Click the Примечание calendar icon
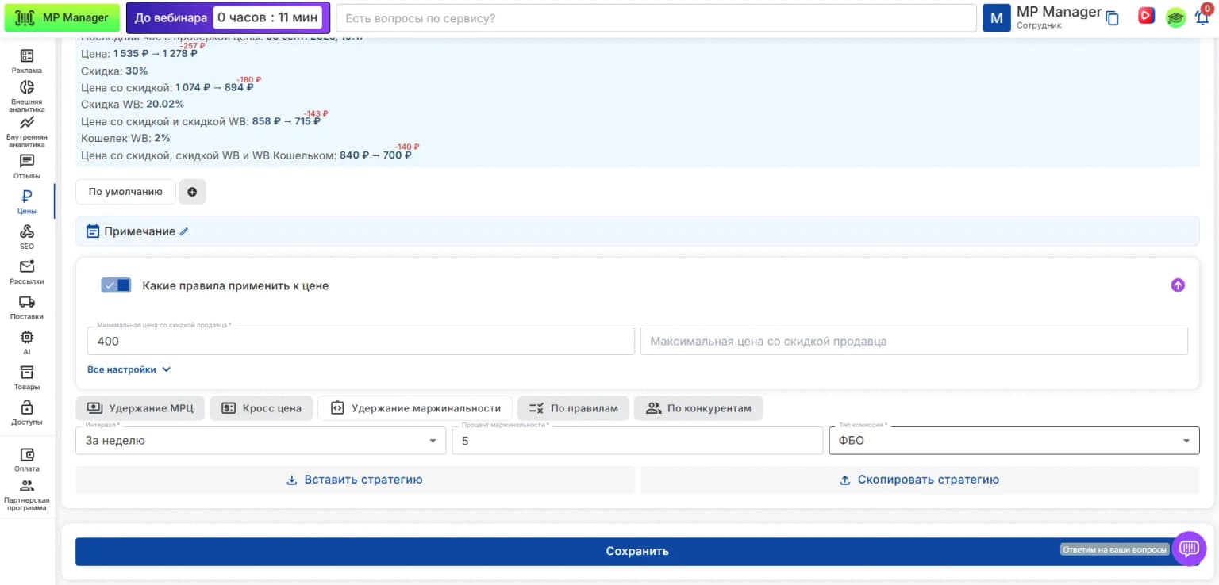Image resolution: width=1219 pixels, height=585 pixels. coord(93,231)
